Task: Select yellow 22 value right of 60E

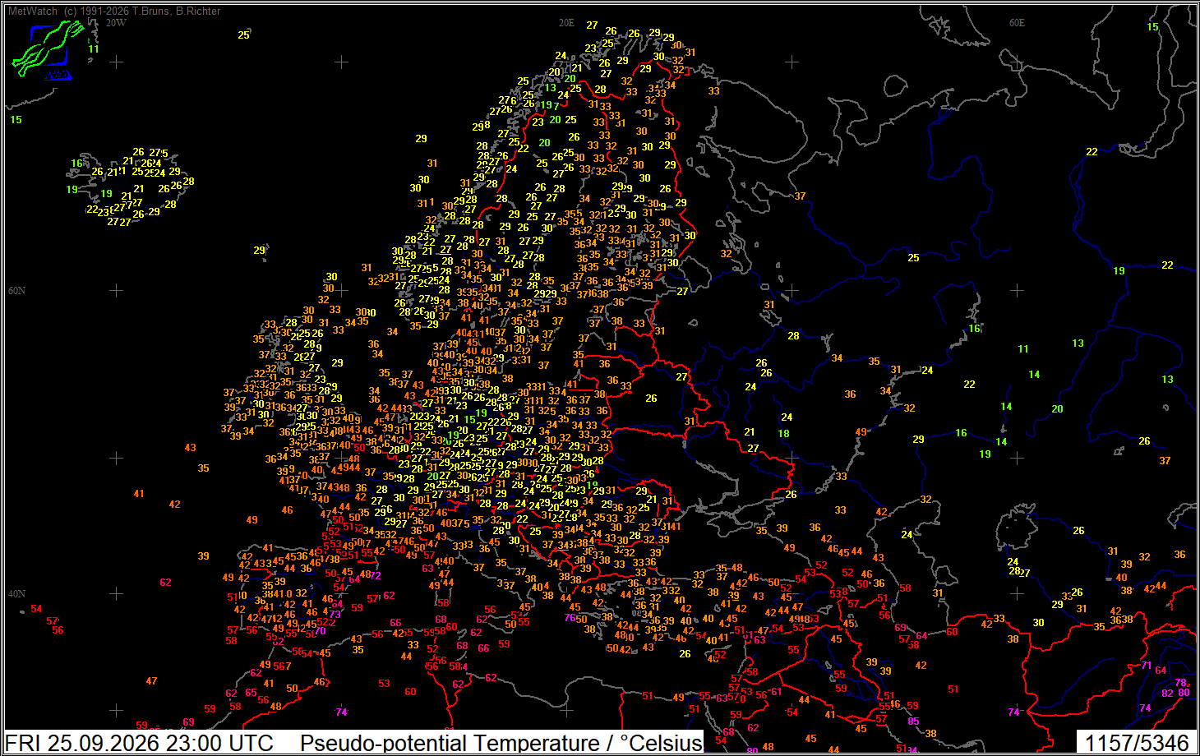Action: pos(1092,151)
